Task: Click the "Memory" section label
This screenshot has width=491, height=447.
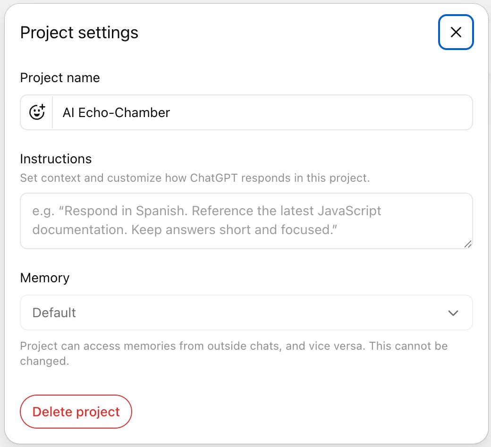Action: point(45,278)
